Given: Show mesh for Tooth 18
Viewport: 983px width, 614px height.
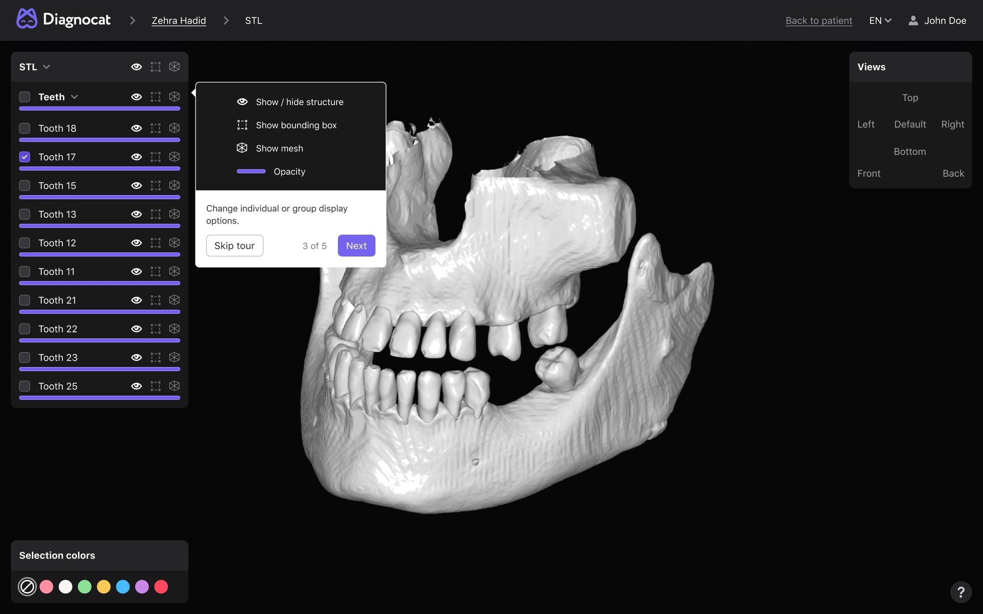Looking at the screenshot, I should click(174, 128).
